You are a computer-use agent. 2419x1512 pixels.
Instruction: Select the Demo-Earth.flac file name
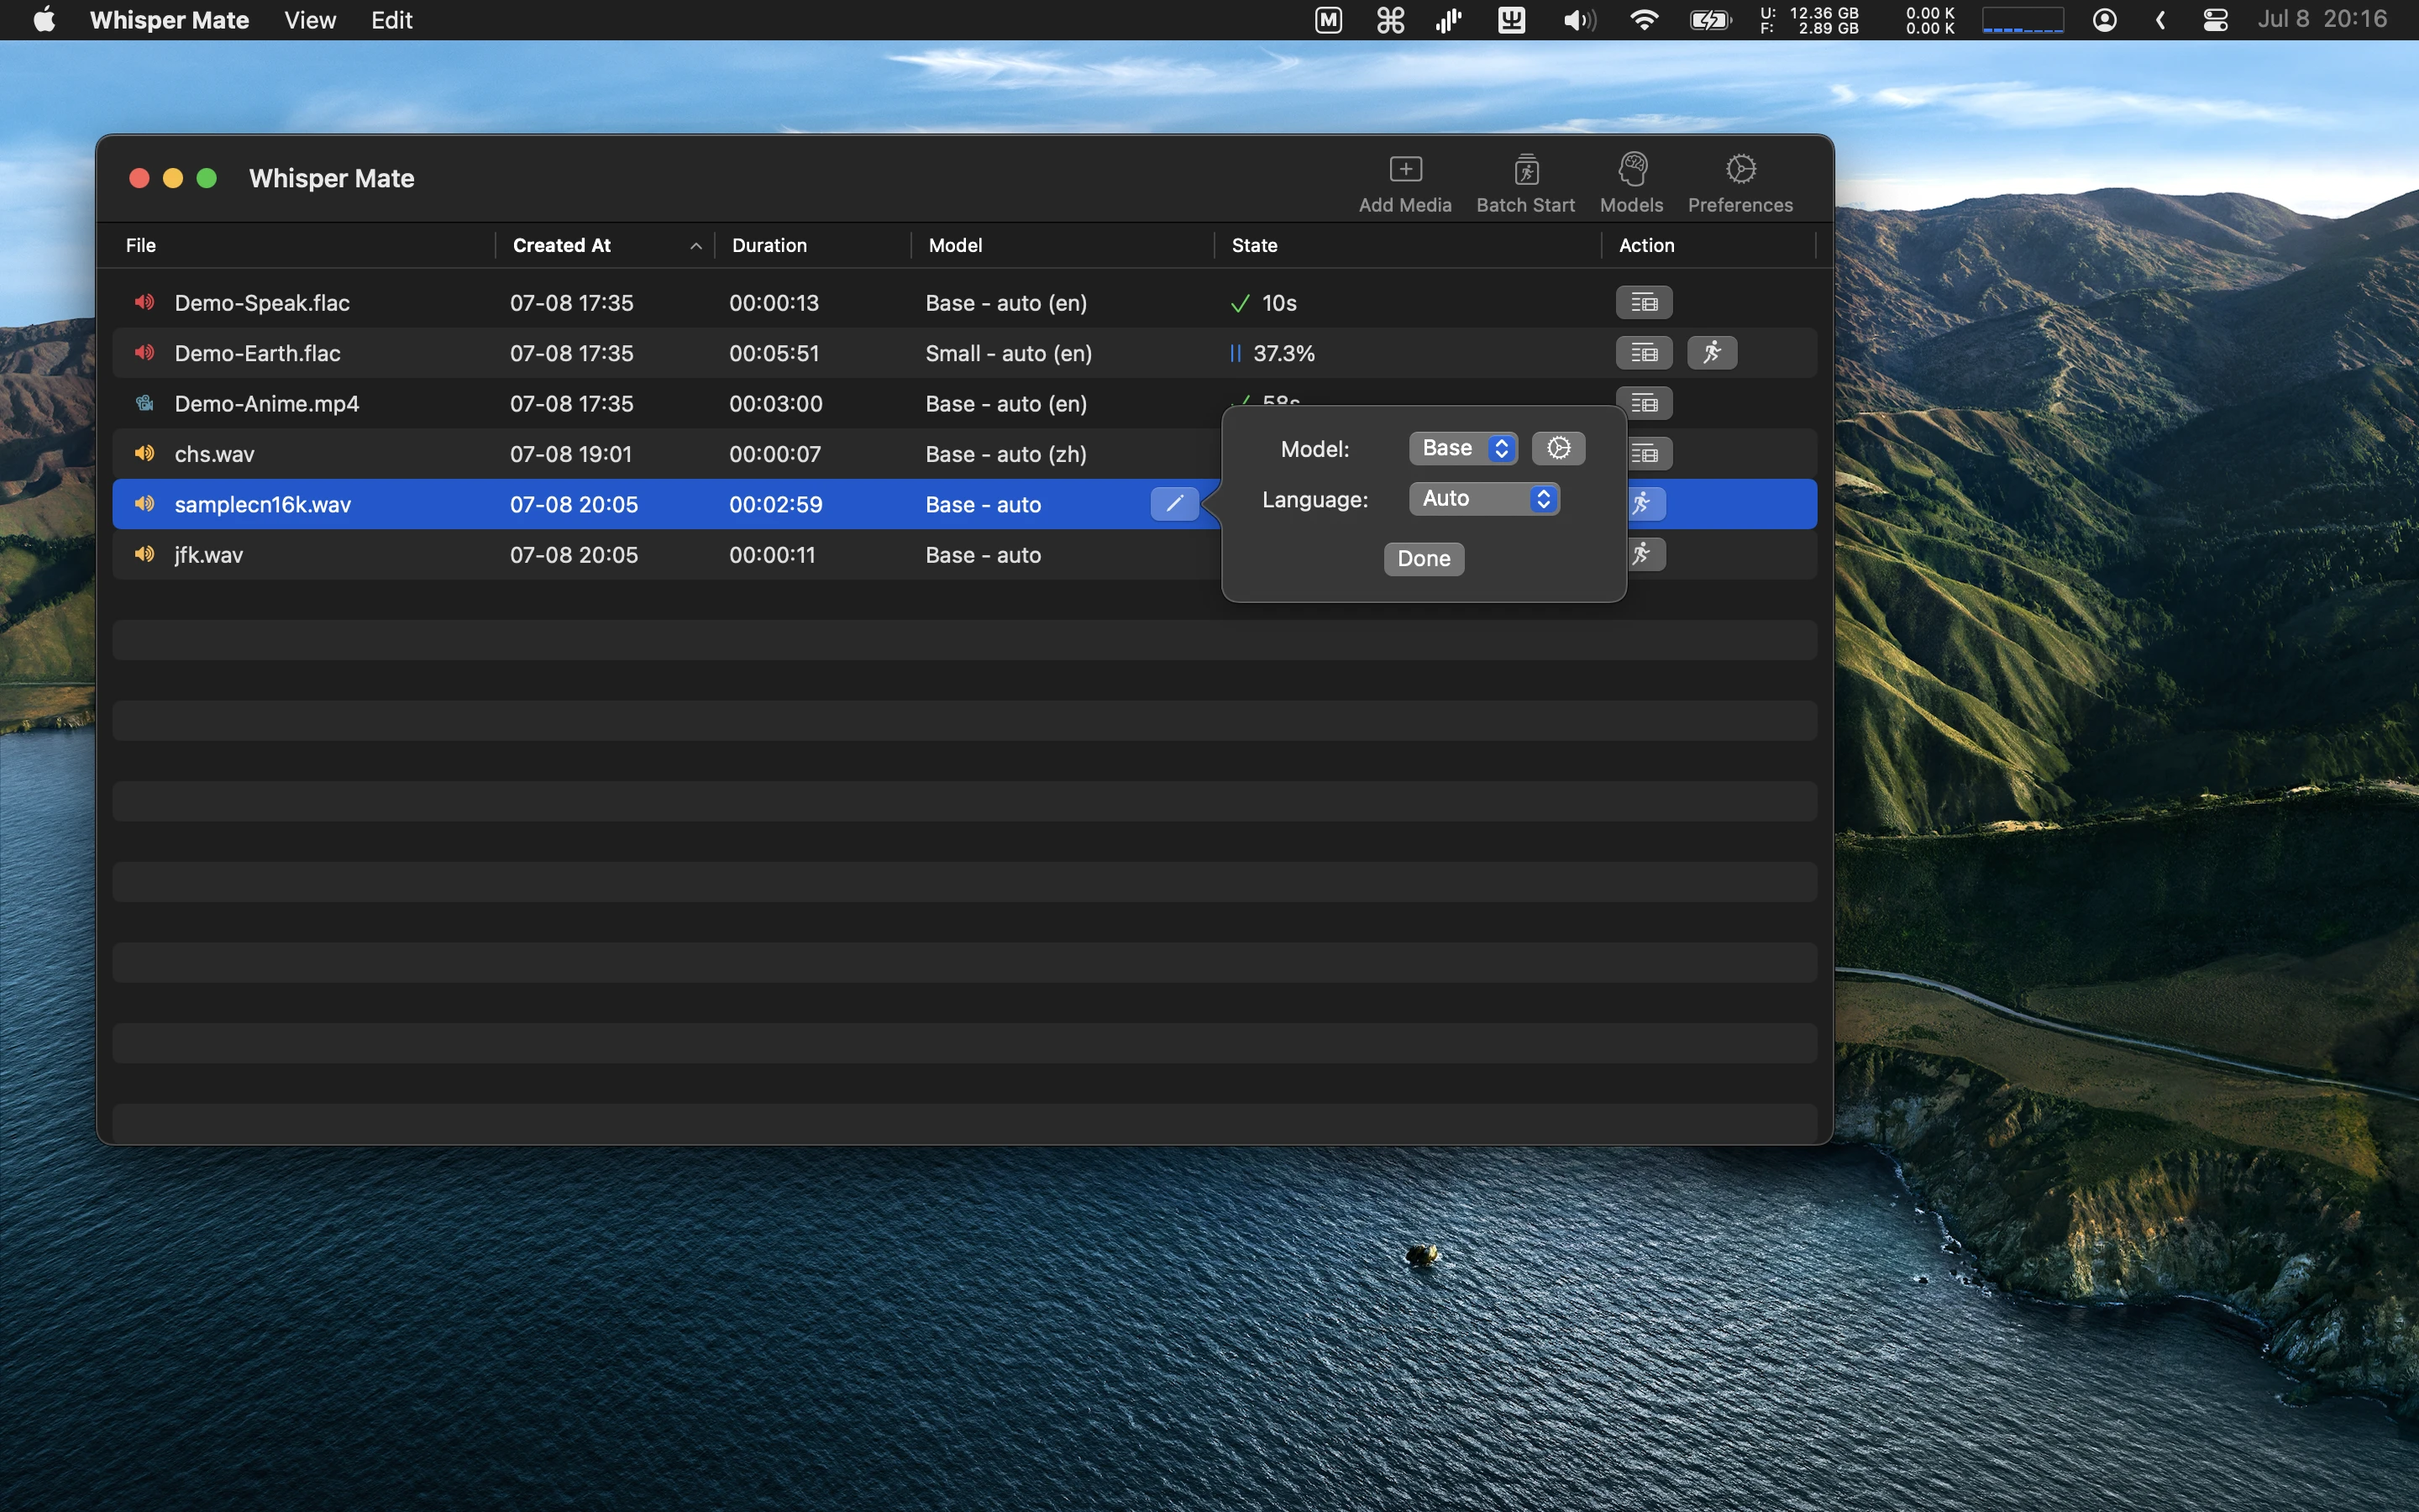pos(257,353)
